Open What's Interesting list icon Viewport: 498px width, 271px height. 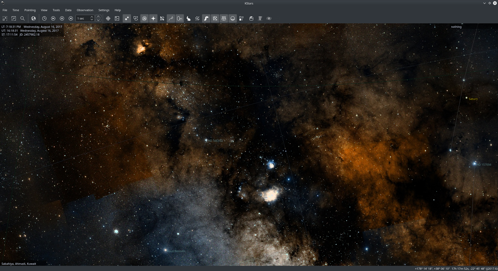point(241,19)
